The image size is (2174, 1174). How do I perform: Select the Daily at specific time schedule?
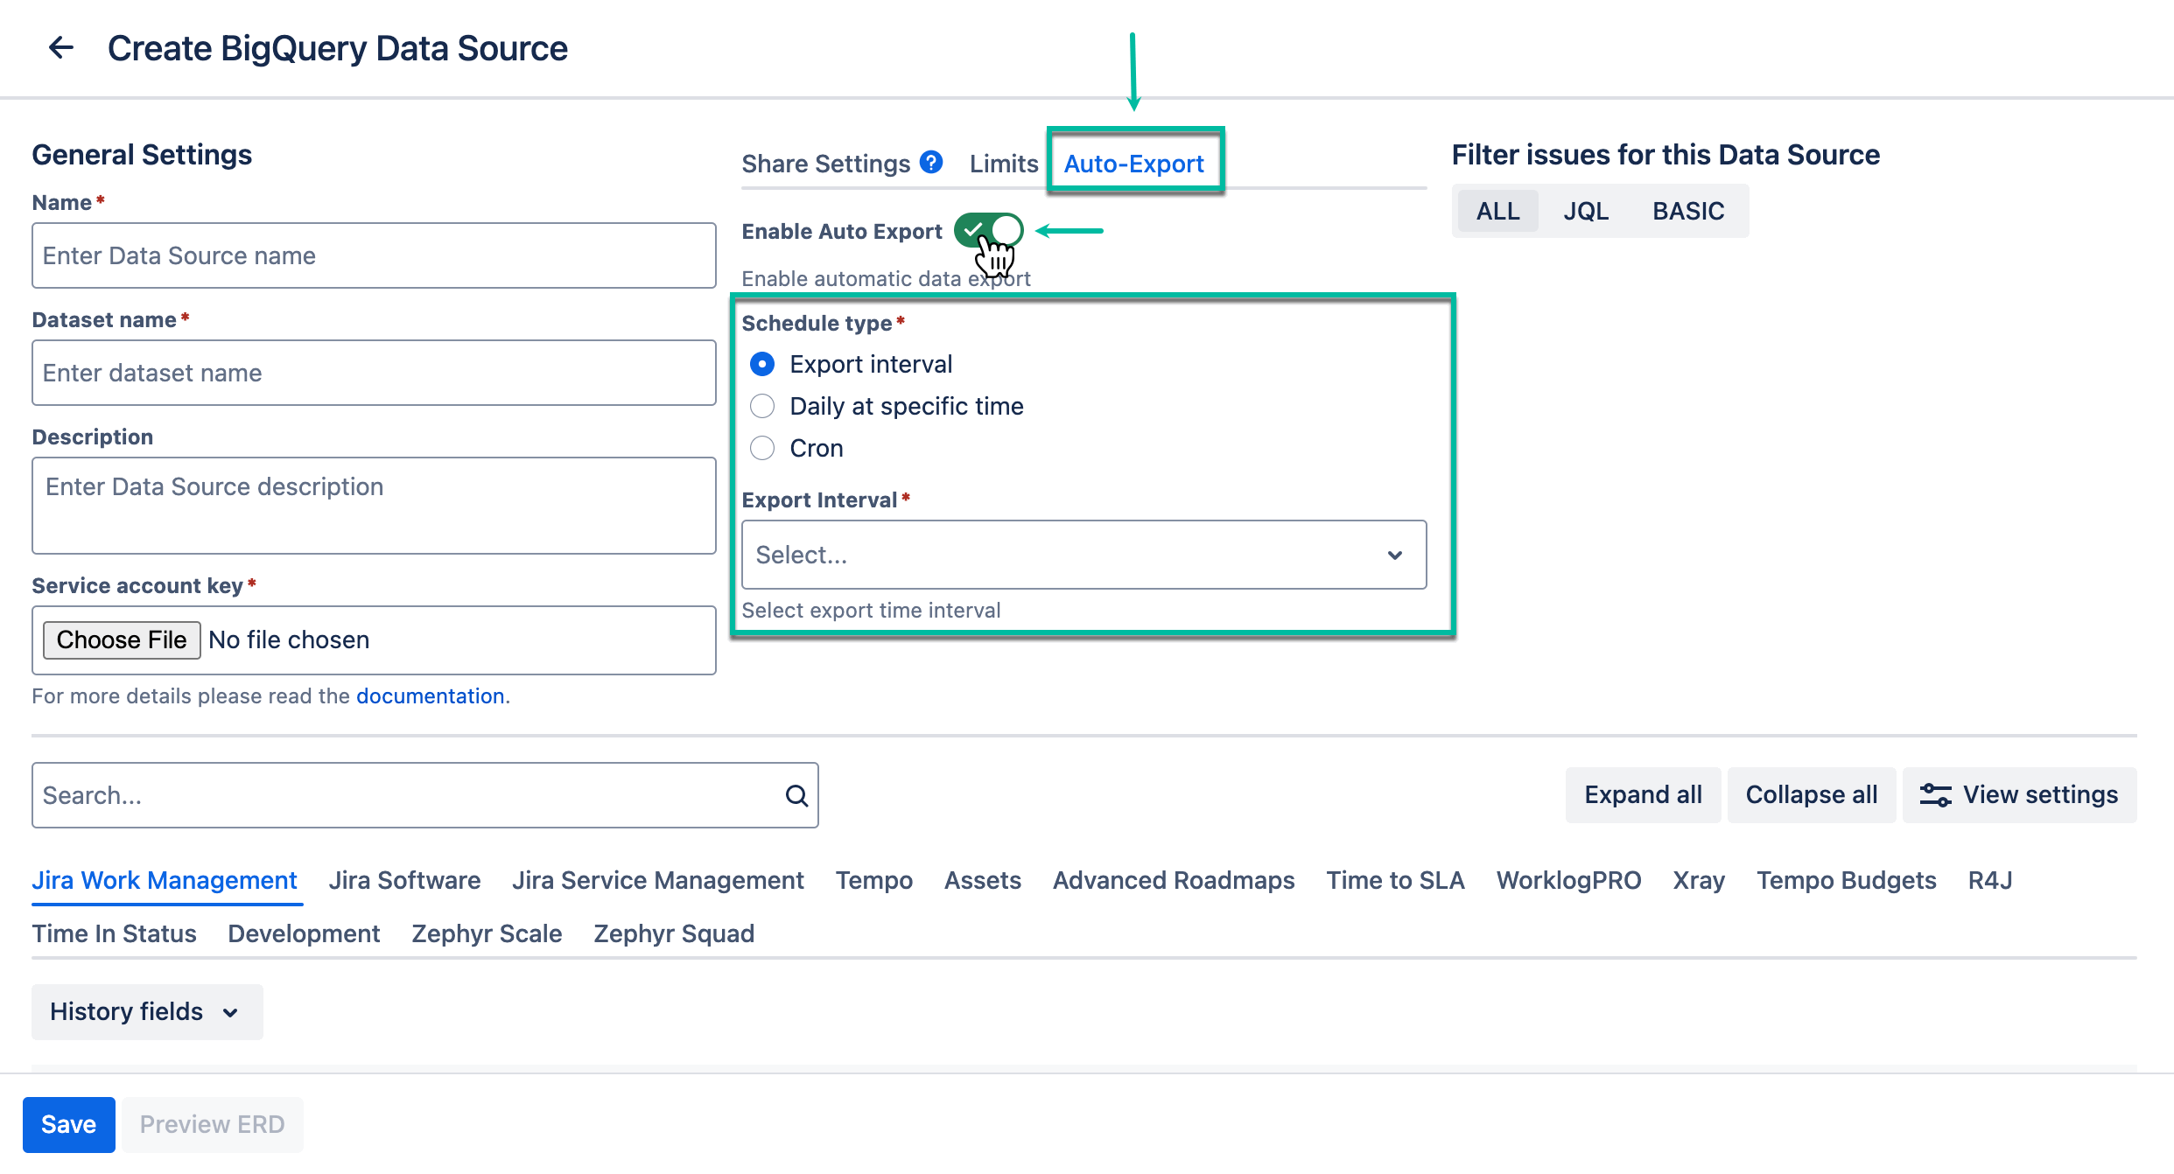click(762, 406)
